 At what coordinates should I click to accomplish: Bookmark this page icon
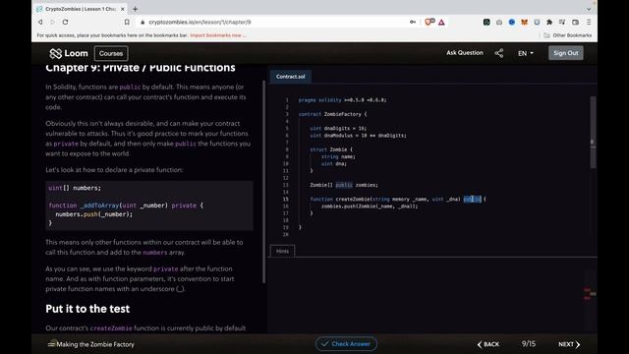coord(127,22)
